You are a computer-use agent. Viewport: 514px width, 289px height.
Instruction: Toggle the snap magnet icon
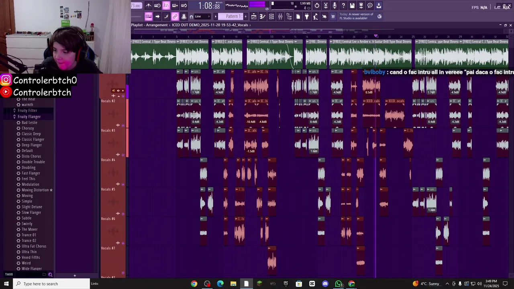click(x=191, y=17)
